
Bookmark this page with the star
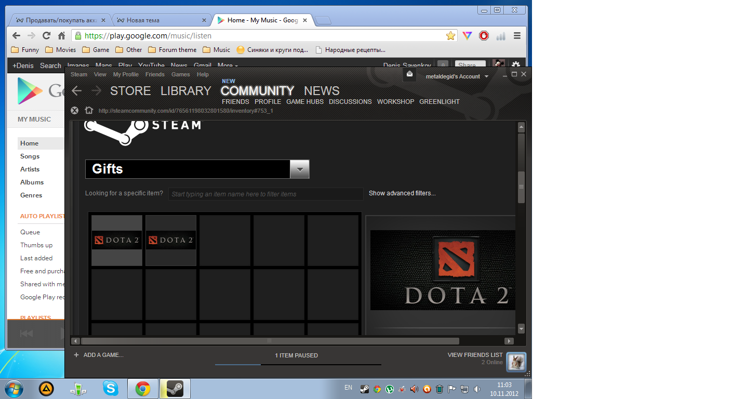coord(450,36)
